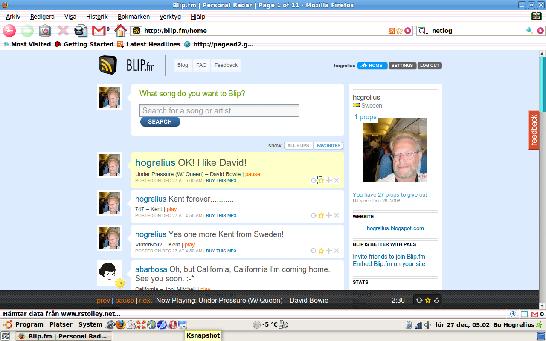The width and height of the screenshot is (546, 341).
Task: Reblip the now-playing track in player bar
Action: tap(420, 301)
